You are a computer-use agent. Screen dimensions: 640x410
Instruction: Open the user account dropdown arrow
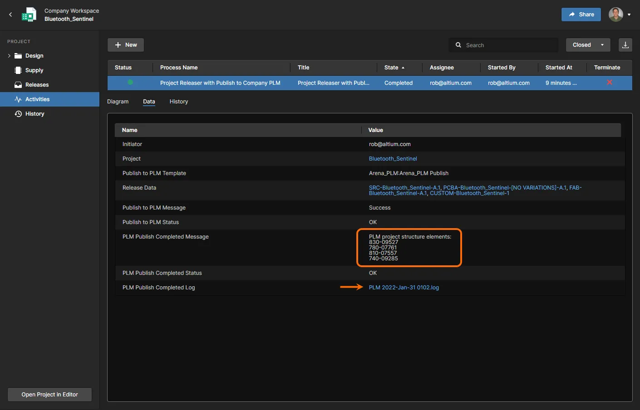point(629,15)
